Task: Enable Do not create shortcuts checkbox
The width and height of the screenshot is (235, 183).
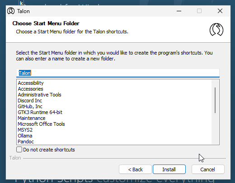Action: click(x=19, y=150)
